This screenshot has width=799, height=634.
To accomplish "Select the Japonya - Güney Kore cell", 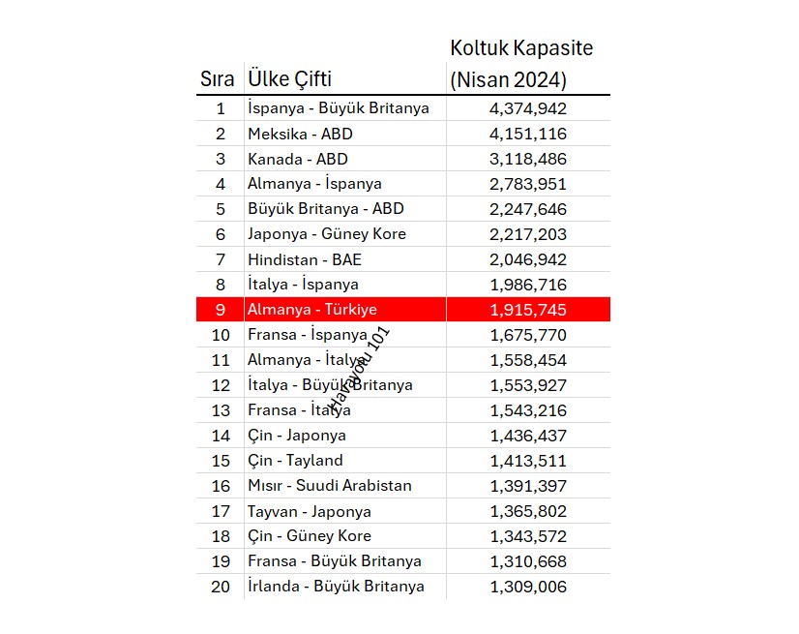I will [x=345, y=234].
